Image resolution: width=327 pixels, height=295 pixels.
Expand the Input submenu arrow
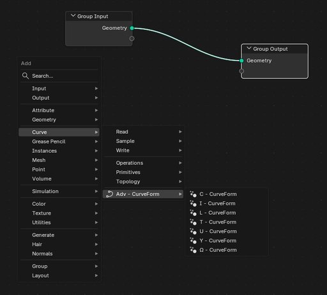point(96,89)
